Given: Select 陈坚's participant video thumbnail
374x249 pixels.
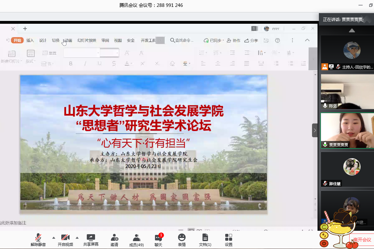Looking at the screenshot, I should (x=347, y=92).
